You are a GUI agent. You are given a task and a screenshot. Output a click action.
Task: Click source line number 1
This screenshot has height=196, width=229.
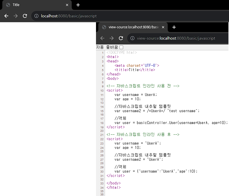[103, 53]
